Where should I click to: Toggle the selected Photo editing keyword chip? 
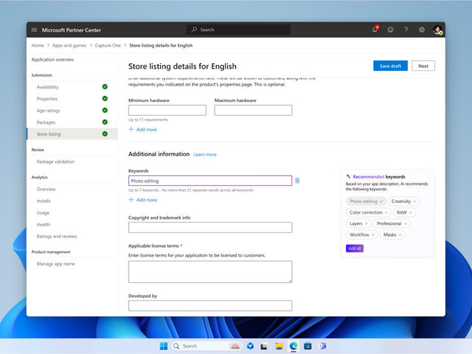366,201
